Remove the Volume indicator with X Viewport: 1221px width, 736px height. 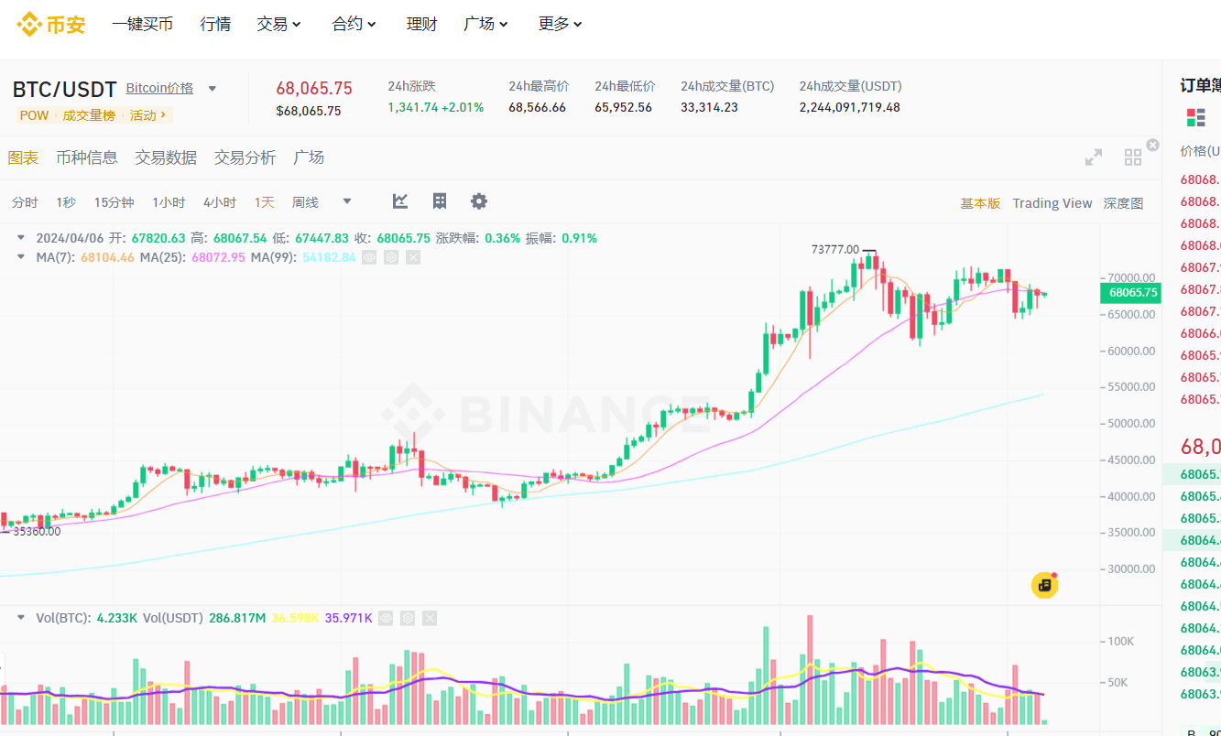pyautogui.click(x=430, y=618)
